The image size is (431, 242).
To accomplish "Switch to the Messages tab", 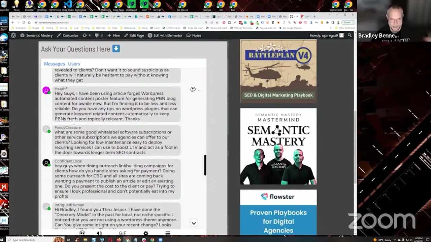I will (54, 64).
